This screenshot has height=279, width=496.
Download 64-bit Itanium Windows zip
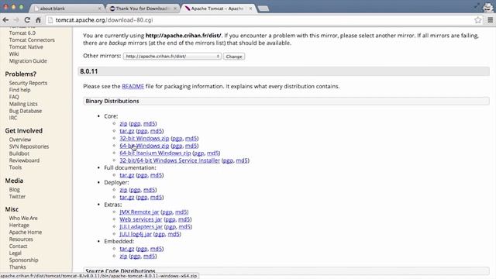[155, 153]
